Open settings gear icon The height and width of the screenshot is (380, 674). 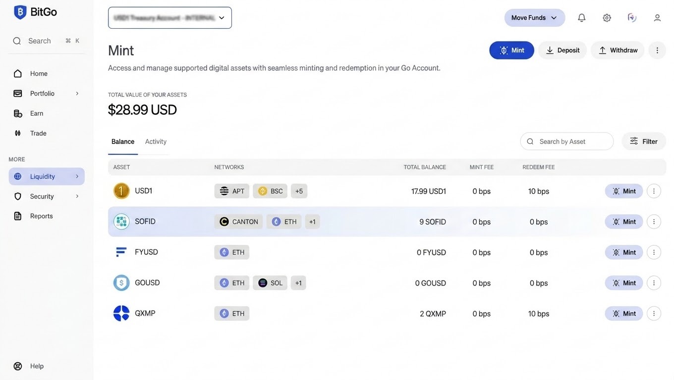coord(607,18)
